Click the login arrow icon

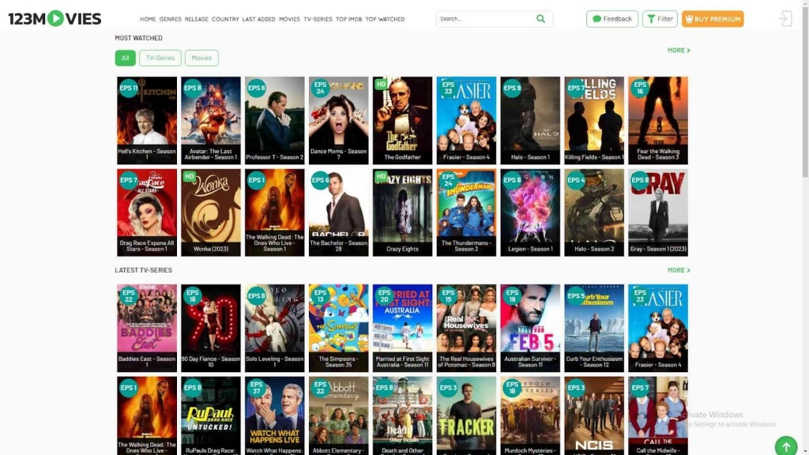coord(785,19)
